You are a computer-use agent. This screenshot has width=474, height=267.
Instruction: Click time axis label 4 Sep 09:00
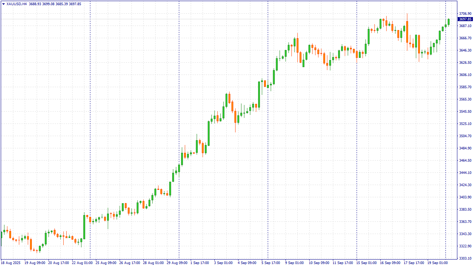point(247,263)
